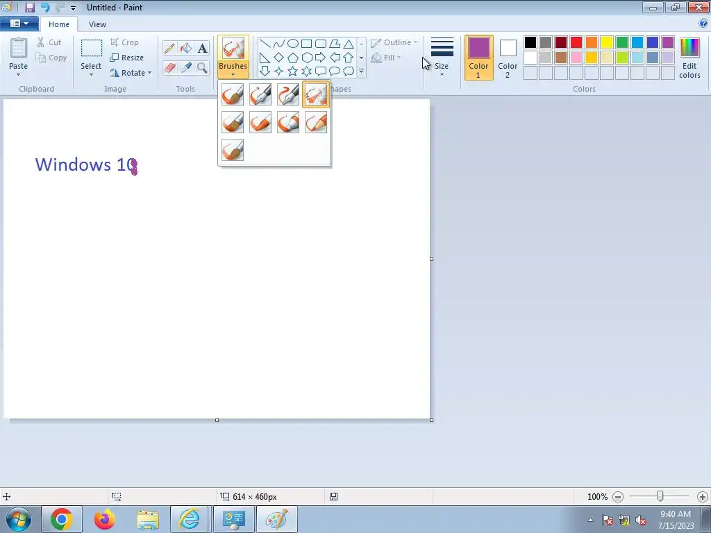The width and height of the screenshot is (711, 533).
Task: Pick the green color swatch
Action: point(622,42)
